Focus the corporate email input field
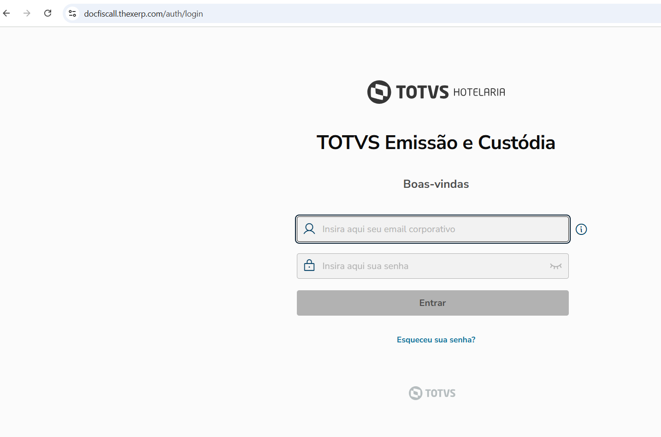661x437 pixels. pyautogui.click(x=433, y=229)
